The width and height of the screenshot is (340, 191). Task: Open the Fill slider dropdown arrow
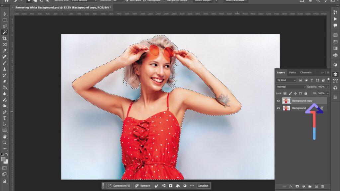328,93
